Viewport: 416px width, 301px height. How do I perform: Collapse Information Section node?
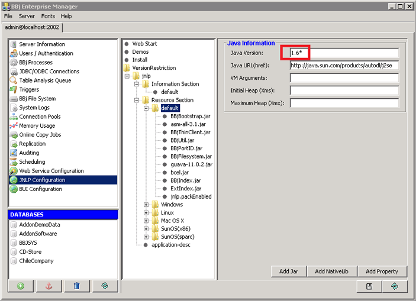(137, 84)
